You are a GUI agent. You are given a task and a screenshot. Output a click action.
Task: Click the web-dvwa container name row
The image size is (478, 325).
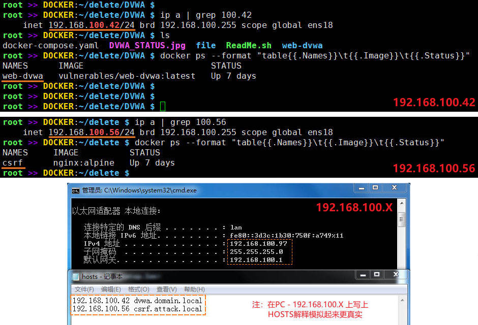23,76
